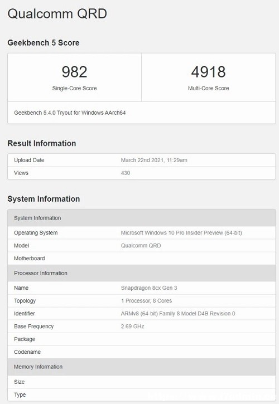Select the Upload Date row
The image size is (279, 404).
[141, 160]
